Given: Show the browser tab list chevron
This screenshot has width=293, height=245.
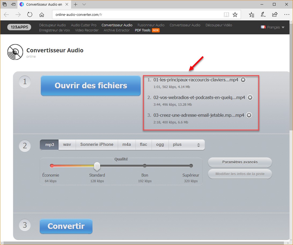Looking at the screenshot, I should tap(84, 4).
